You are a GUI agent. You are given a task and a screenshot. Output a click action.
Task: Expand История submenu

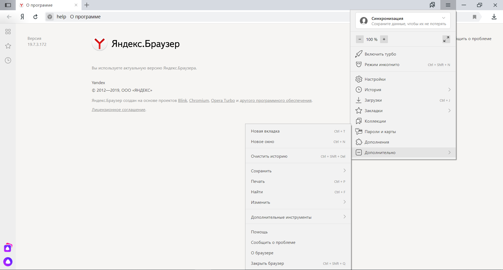point(403,90)
